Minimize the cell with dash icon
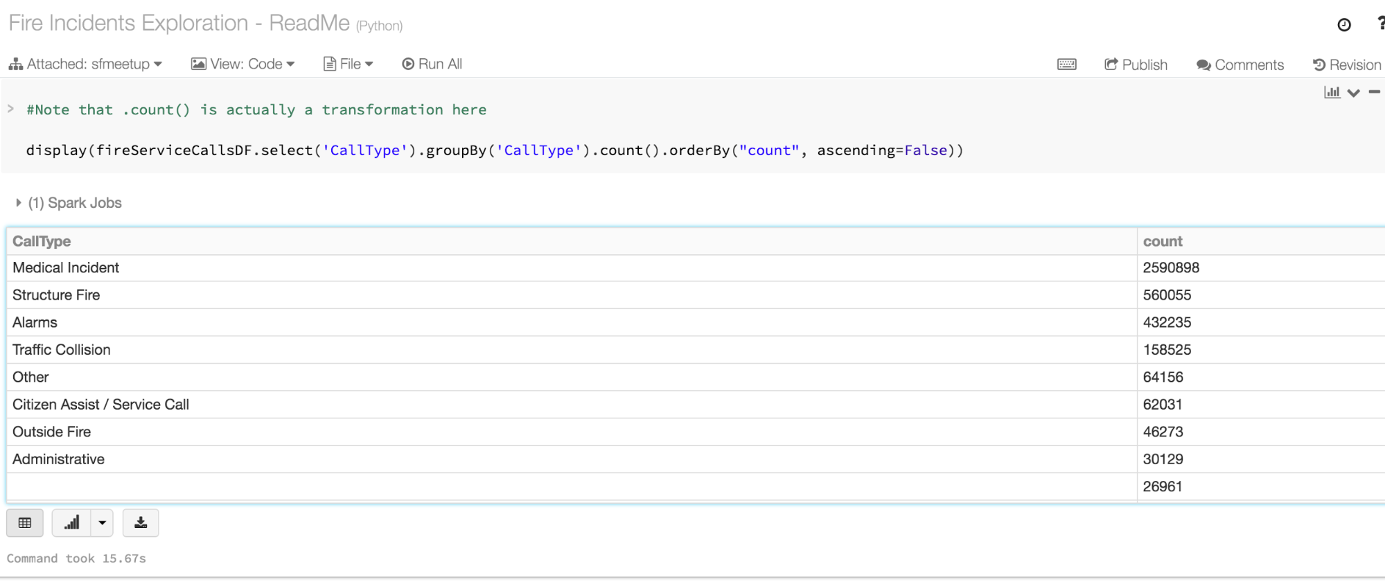The height and width of the screenshot is (582, 1385). (1375, 92)
